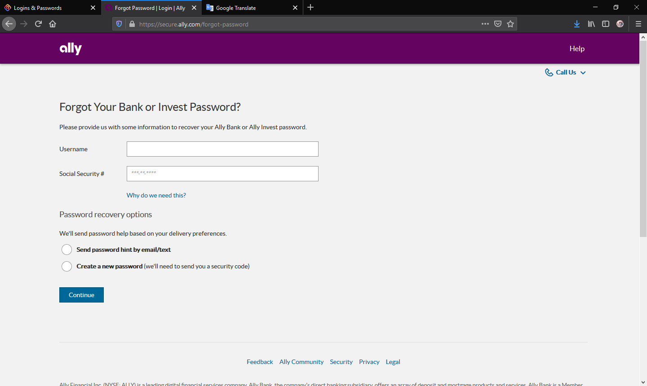Bookmark this page with star

[x=510, y=24]
